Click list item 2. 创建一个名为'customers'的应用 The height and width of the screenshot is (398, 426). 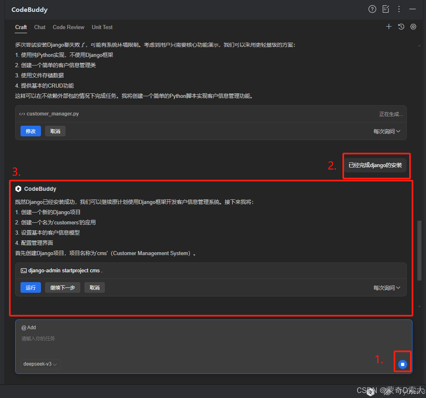(55, 222)
